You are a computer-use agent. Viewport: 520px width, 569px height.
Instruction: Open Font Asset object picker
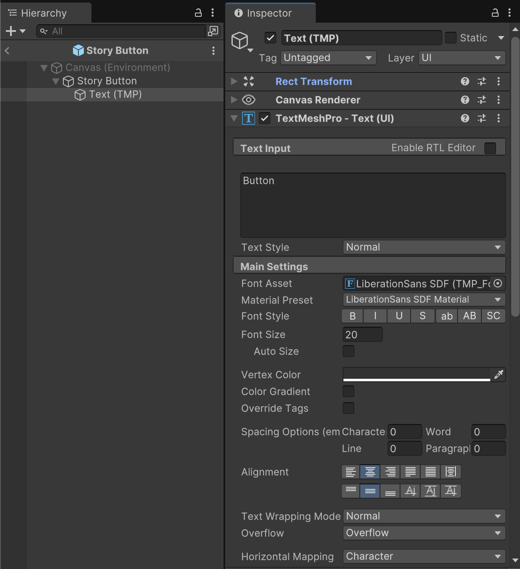tap(498, 284)
